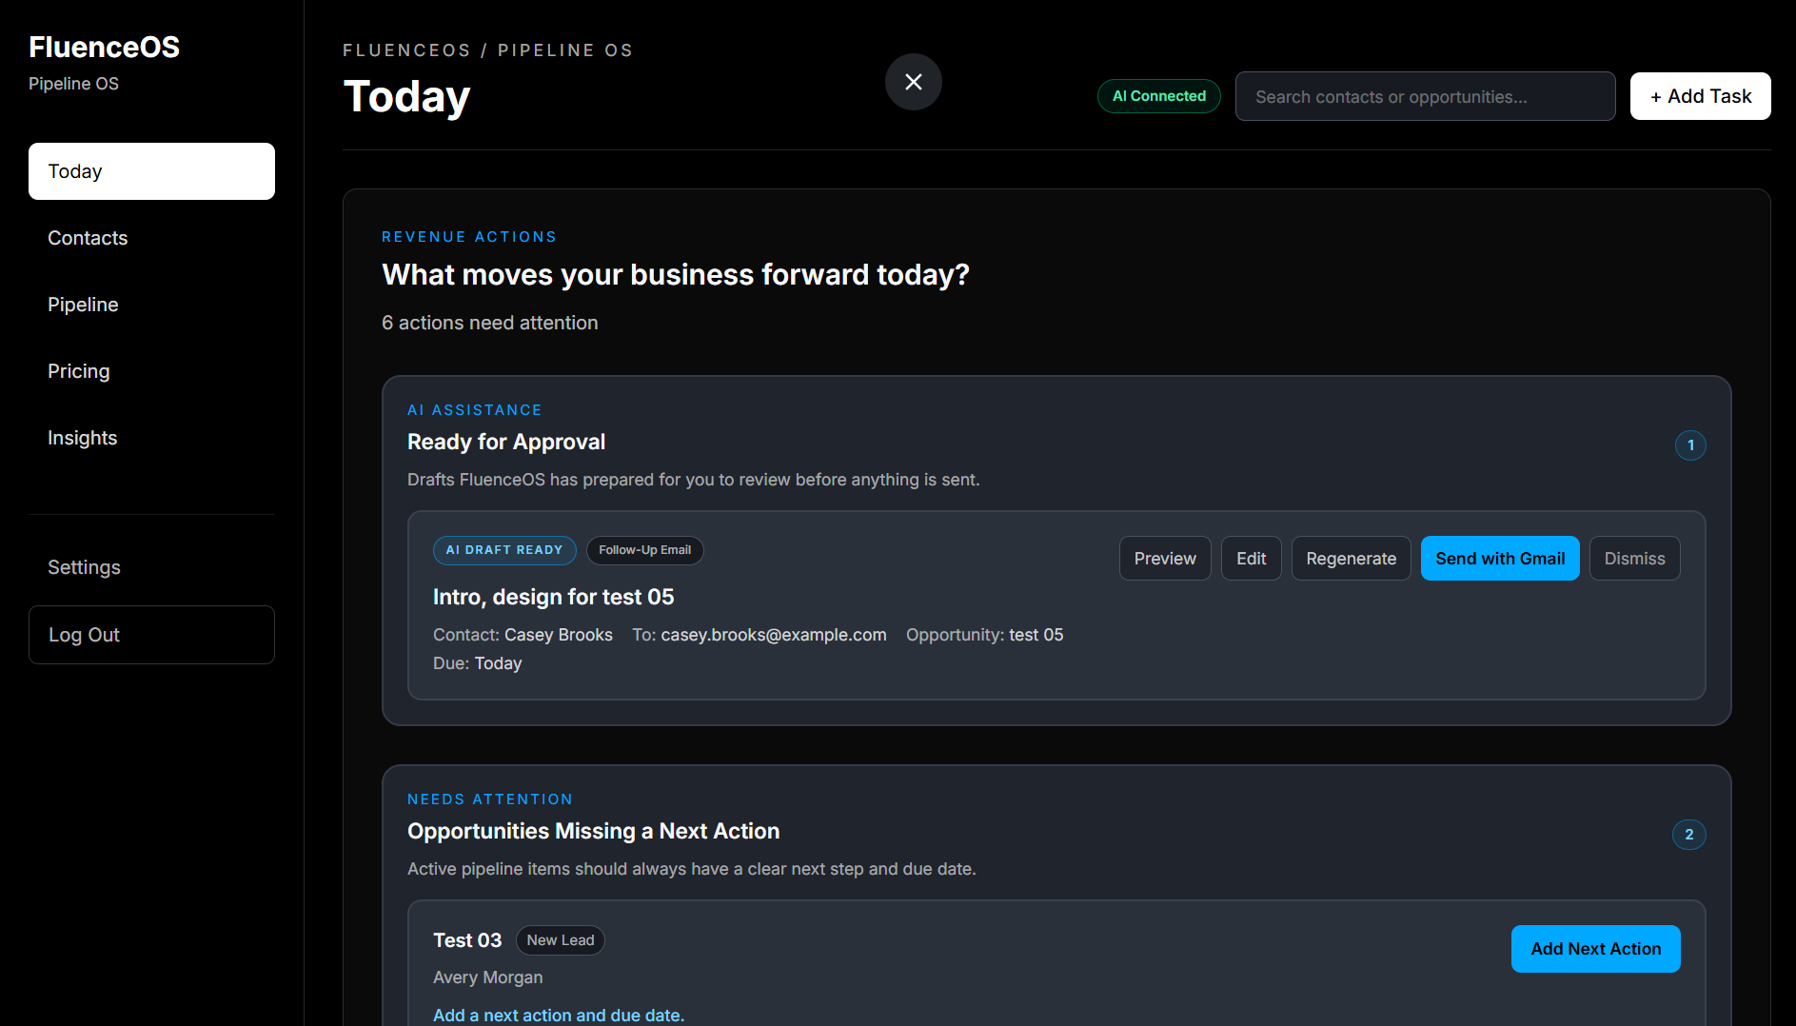Click the round X close icon
This screenshot has width=1796, height=1026.
click(914, 82)
